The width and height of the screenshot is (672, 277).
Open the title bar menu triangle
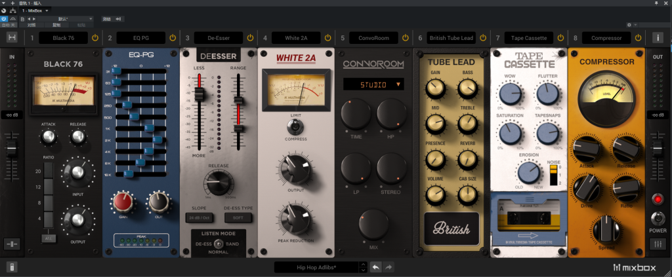(x=4, y=3)
